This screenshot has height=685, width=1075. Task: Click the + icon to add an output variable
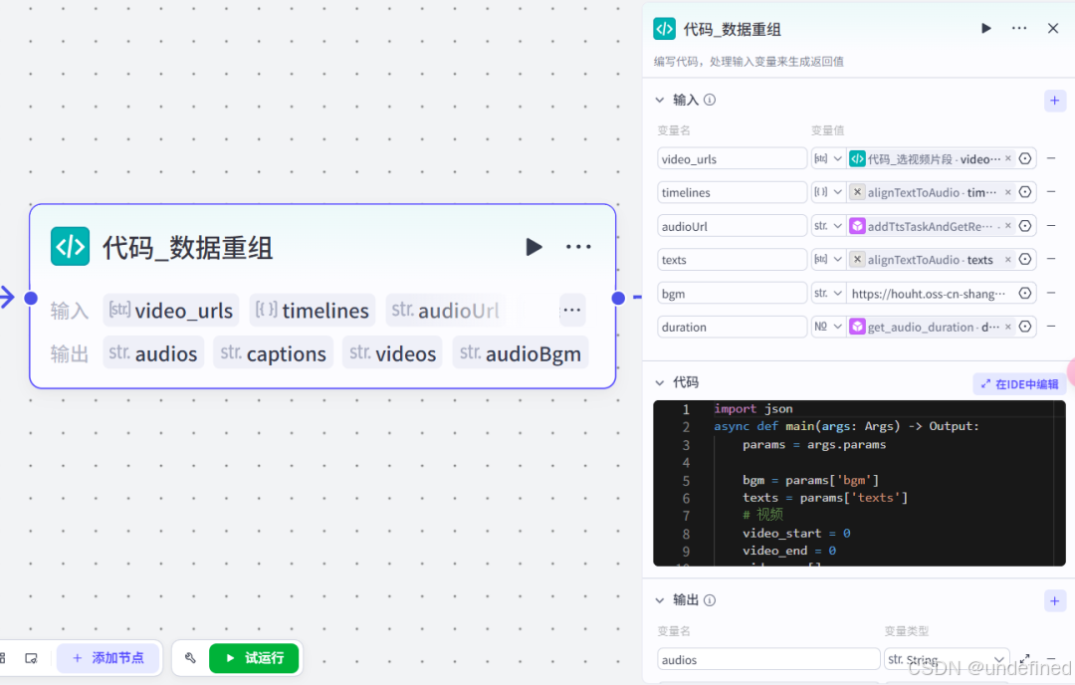click(1054, 600)
